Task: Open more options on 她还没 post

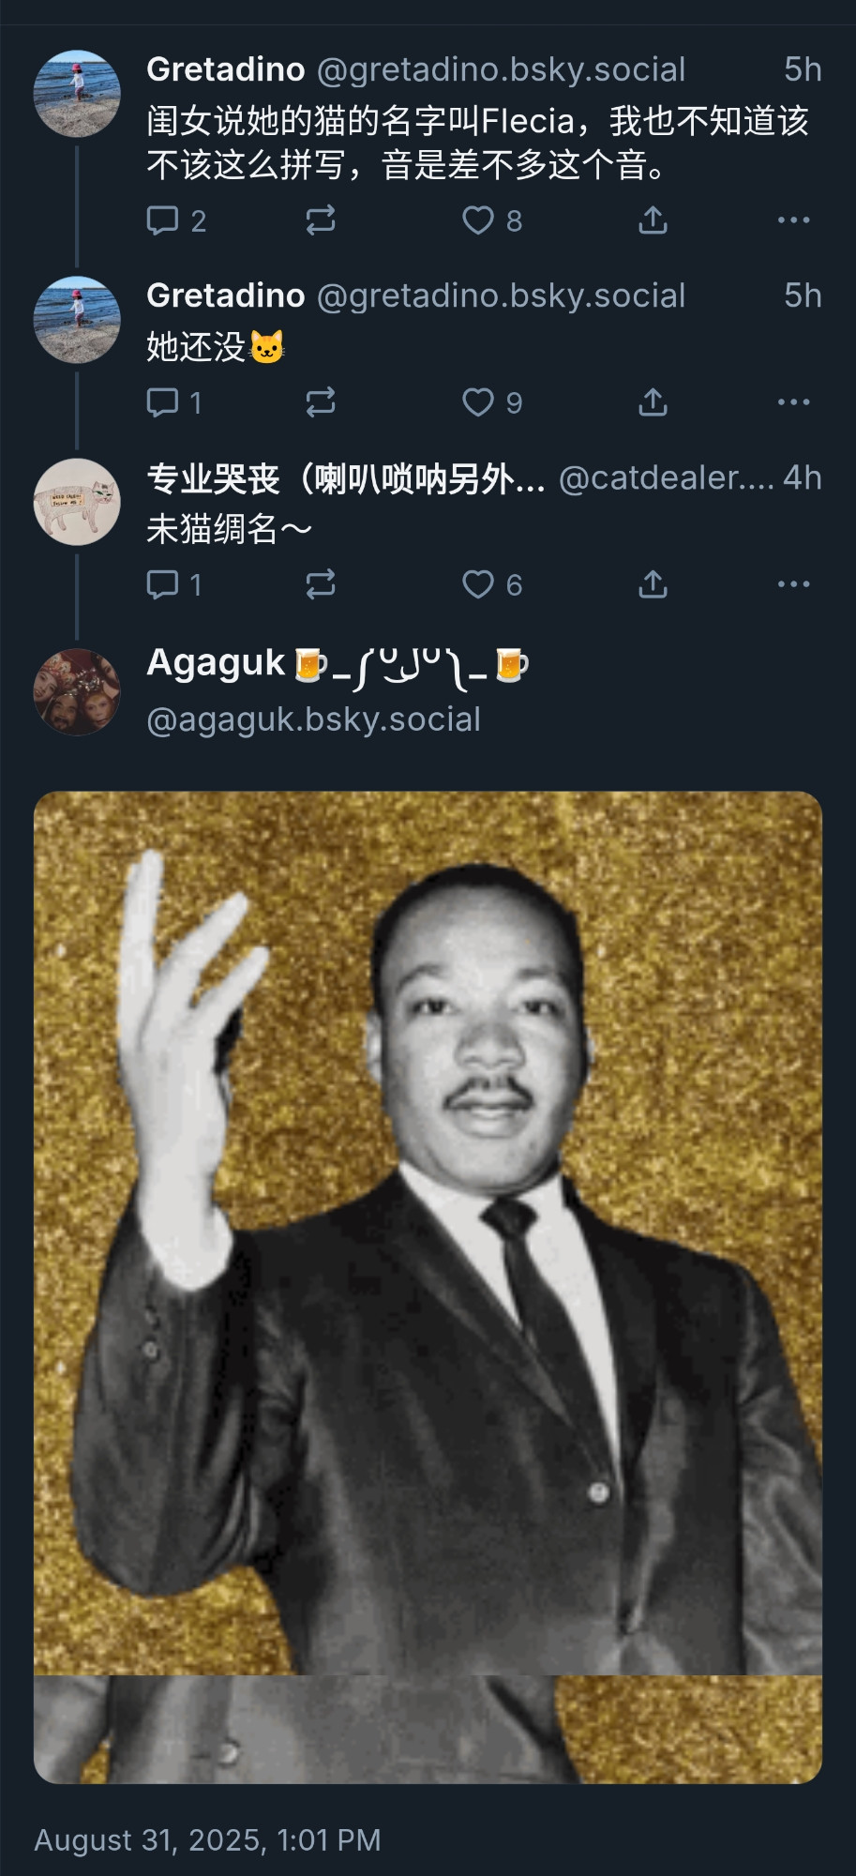Action: 794,402
